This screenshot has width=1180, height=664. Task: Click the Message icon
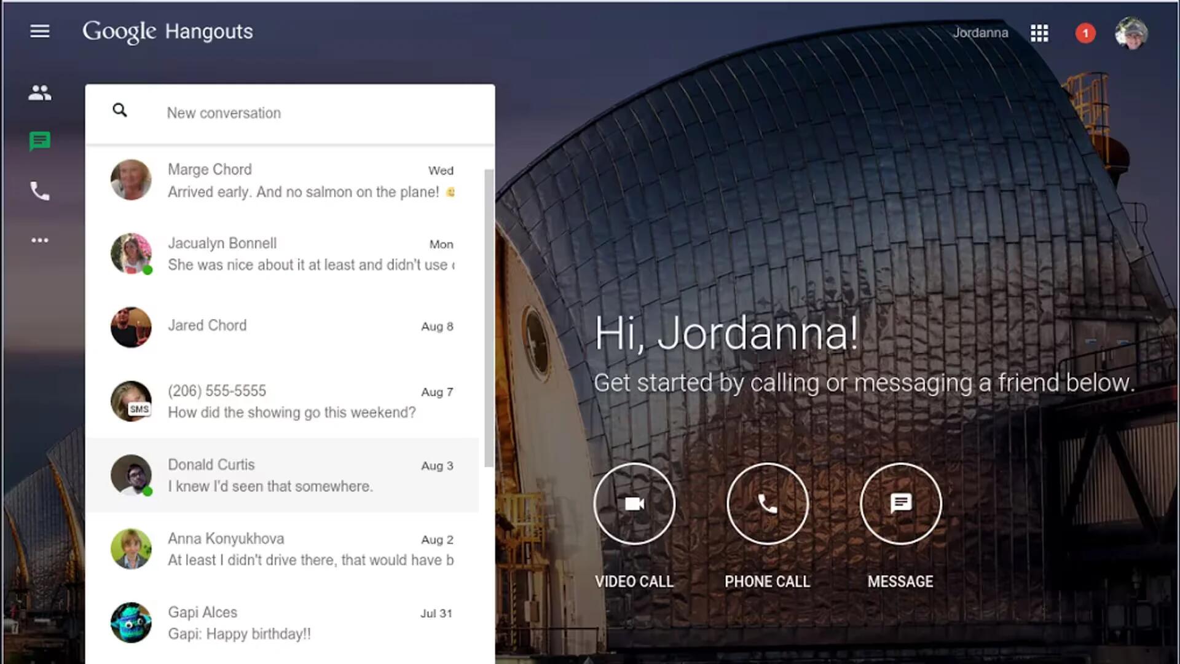tap(900, 504)
